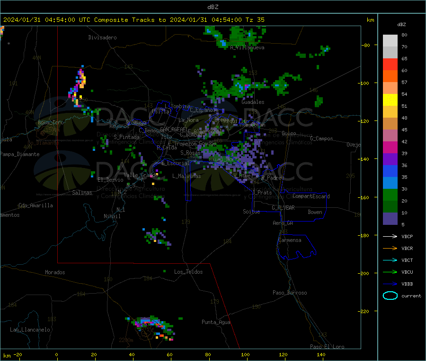Select the dark green 10-20 dBZ band

390,207
